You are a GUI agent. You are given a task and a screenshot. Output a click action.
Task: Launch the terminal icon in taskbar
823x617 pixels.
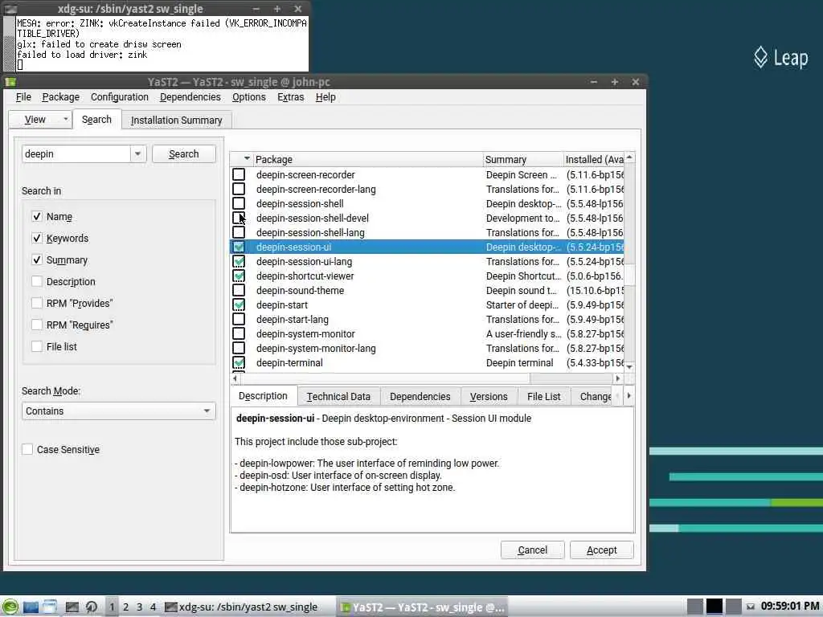(x=72, y=607)
